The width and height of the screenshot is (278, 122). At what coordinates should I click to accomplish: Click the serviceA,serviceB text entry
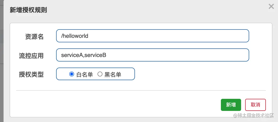click(83, 55)
